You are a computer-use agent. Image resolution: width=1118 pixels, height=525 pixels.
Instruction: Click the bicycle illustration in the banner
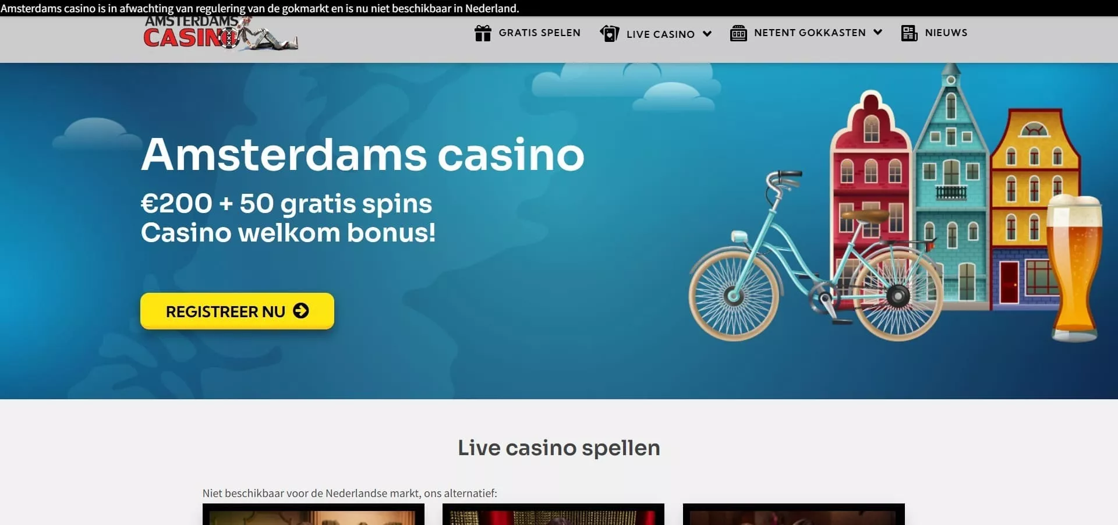(x=815, y=256)
